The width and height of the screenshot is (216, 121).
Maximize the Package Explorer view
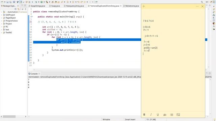pos(25,6)
